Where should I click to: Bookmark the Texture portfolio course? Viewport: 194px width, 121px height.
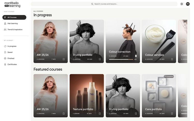[x=100, y=114]
